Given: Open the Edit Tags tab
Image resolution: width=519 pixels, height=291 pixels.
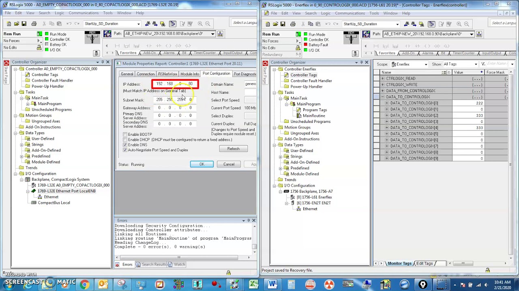Looking at the screenshot, I should pos(424,264).
